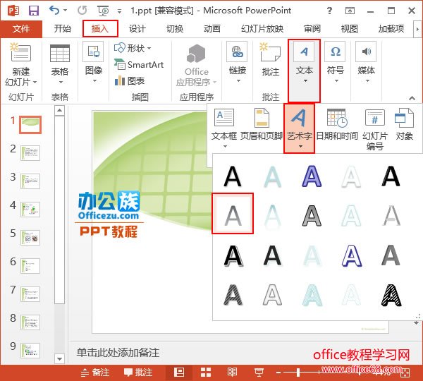Open the undo history dropdown arrow
Screen dimensions: 423x381
pyautogui.click(x=65, y=11)
